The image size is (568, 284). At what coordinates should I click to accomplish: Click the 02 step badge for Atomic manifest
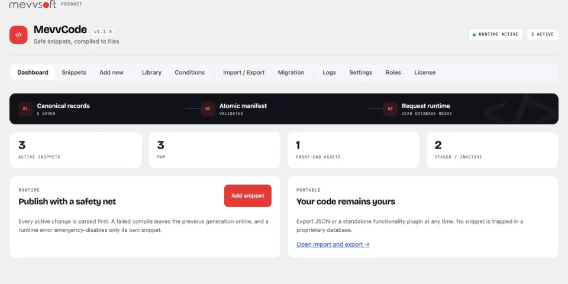coord(208,109)
